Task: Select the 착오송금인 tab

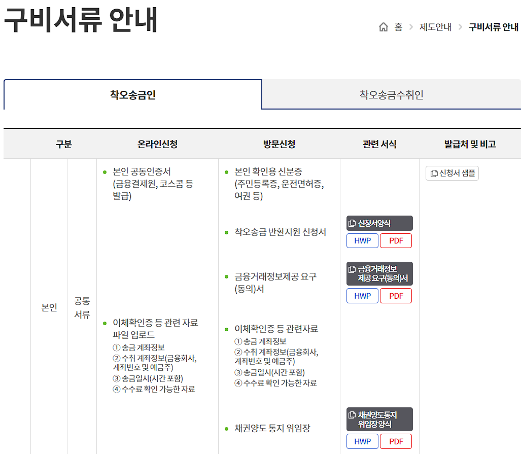Action: click(132, 95)
